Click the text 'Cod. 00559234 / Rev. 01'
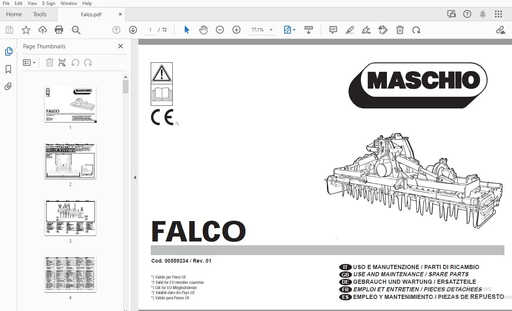Viewport: 512px width, 311px height. 181,261
